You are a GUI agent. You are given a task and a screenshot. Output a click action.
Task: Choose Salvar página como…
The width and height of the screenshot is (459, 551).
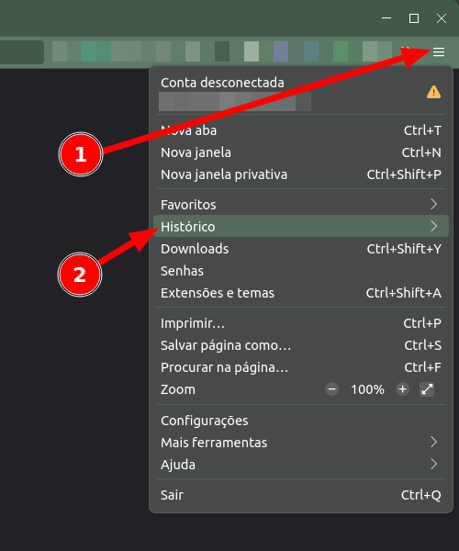(x=301, y=345)
